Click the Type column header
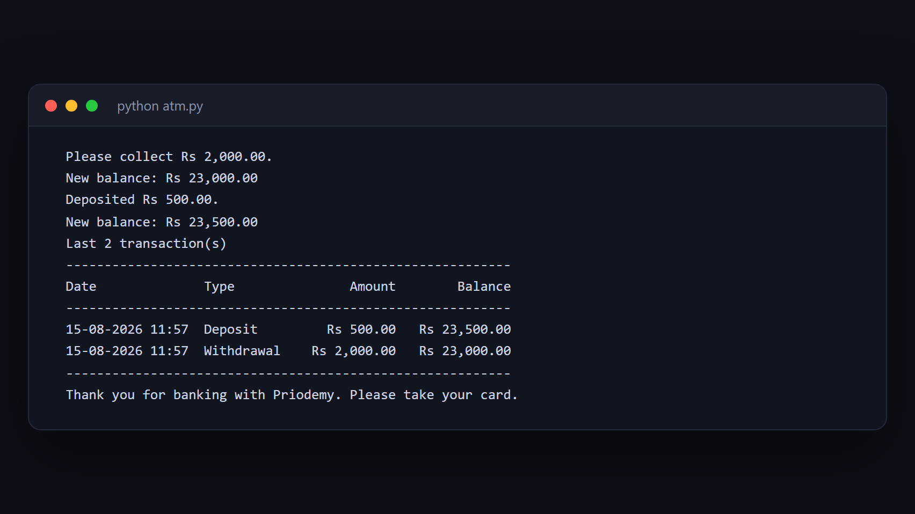 tap(219, 287)
